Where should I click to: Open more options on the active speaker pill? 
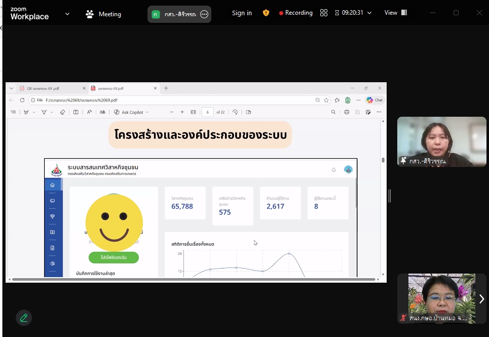(204, 14)
